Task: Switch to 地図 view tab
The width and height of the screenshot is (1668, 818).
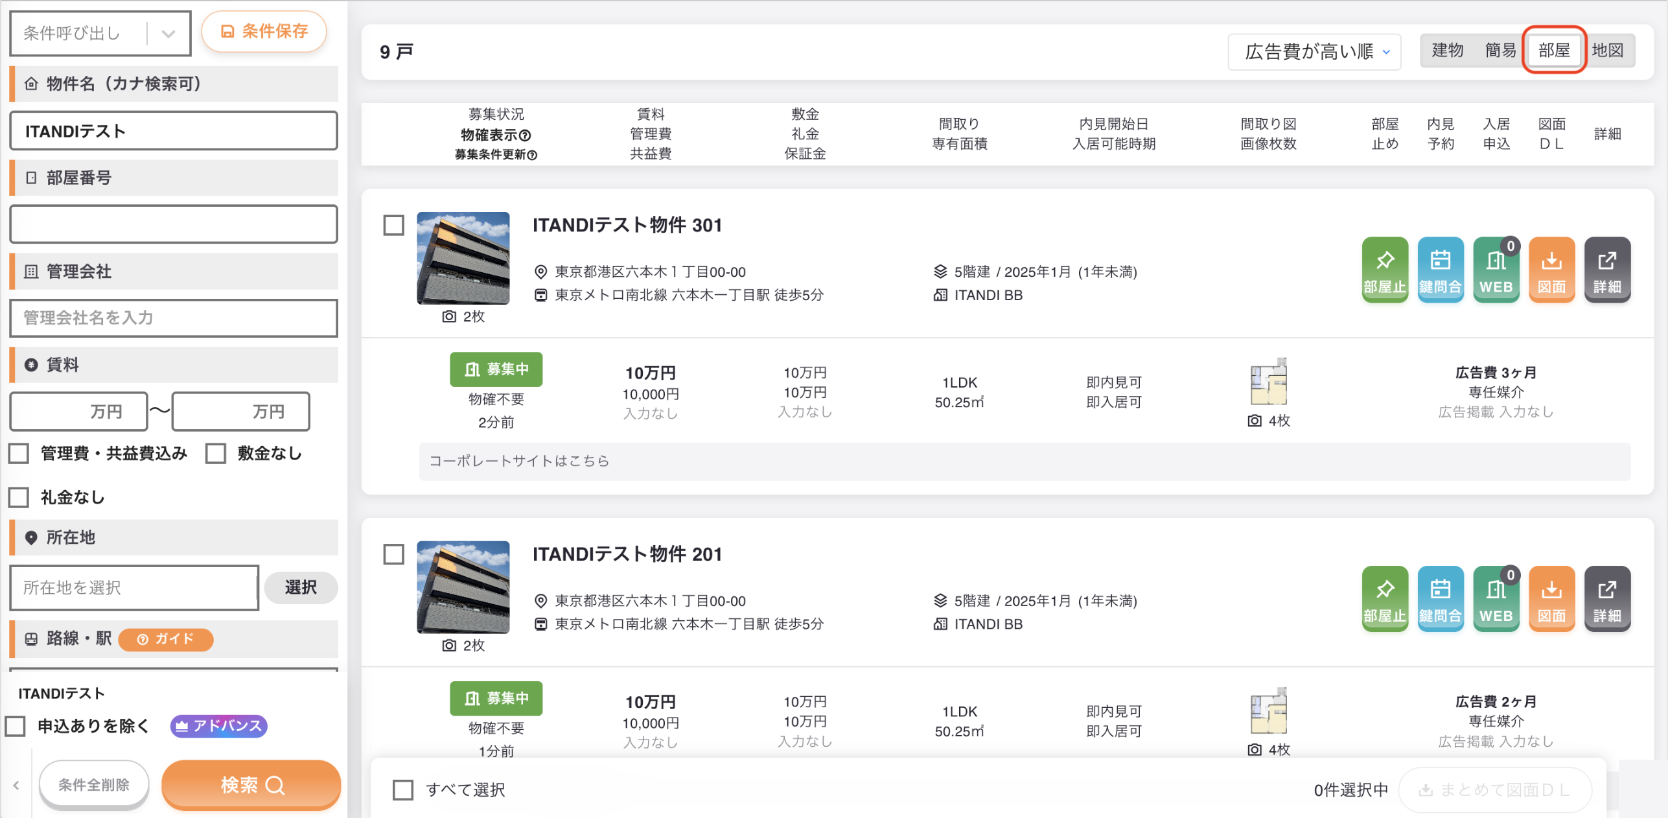Action: tap(1607, 51)
